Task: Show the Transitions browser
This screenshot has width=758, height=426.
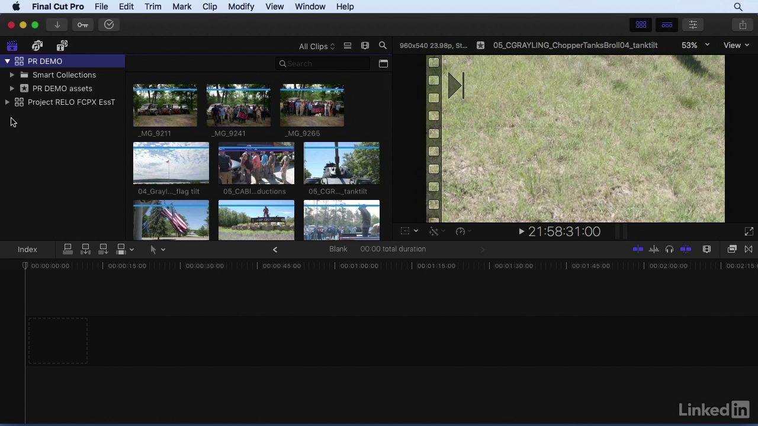Action: coord(749,249)
